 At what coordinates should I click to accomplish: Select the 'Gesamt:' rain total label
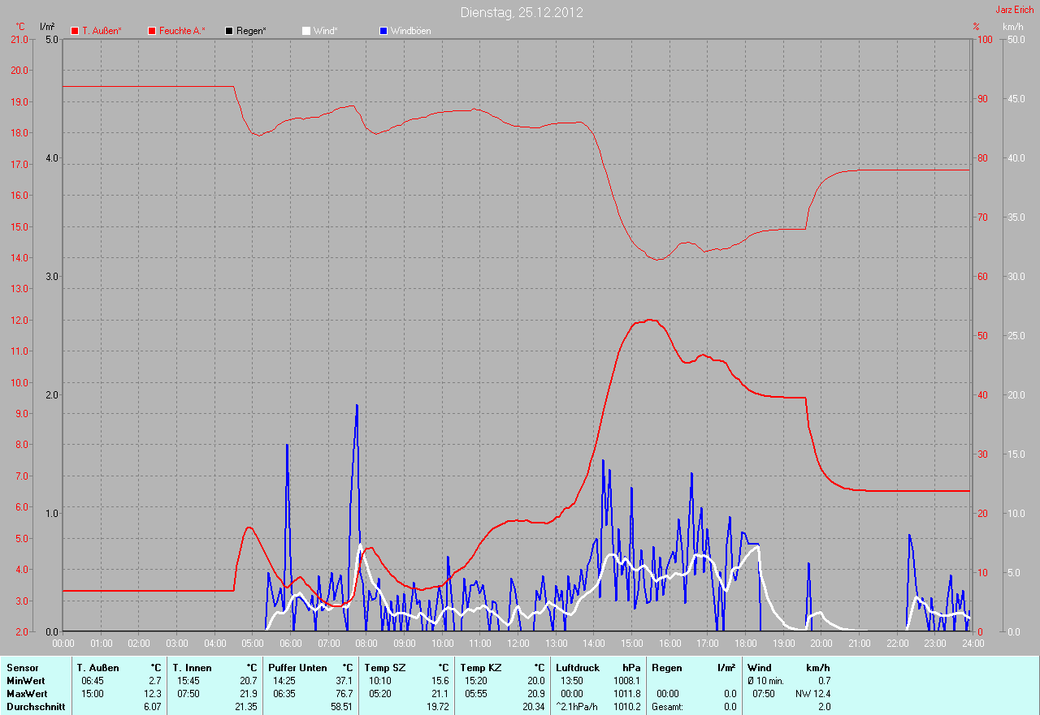point(667,707)
